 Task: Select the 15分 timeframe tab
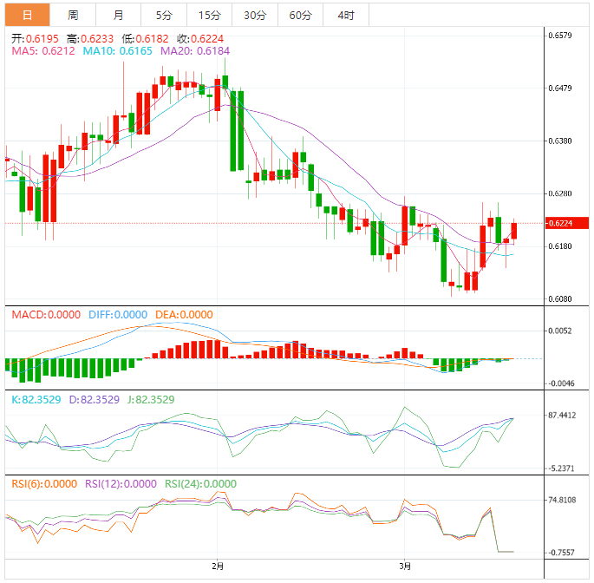pyautogui.click(x=209, y=15)
